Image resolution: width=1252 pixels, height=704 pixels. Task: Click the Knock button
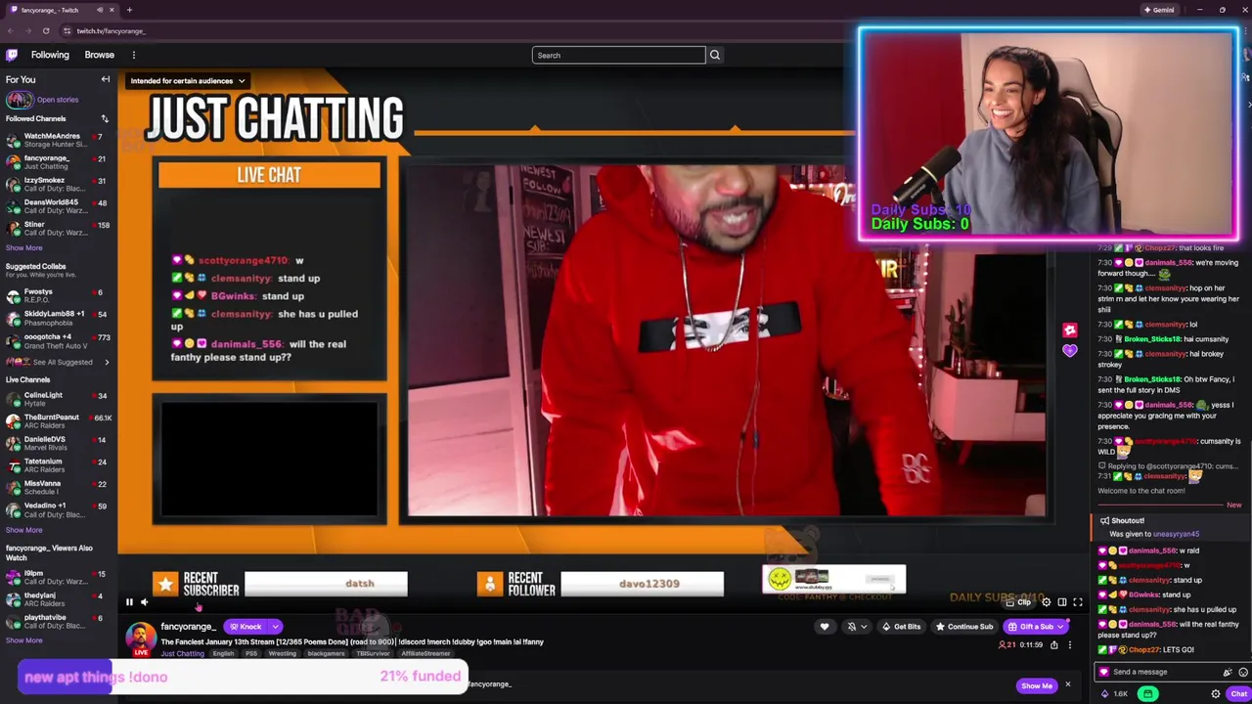coord(246,627)
